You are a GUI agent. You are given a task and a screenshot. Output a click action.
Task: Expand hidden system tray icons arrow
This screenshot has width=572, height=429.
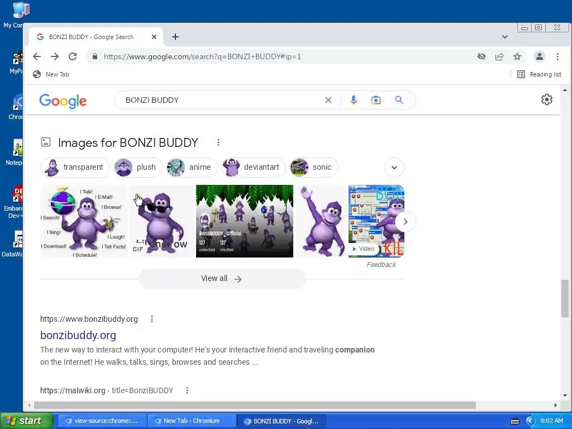(530, 421)
